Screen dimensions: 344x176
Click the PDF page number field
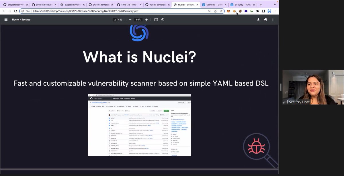coord(115,19)
